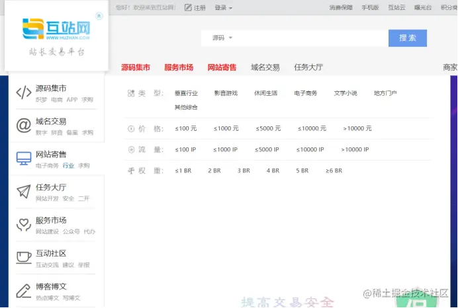
Task: Click 热点博文 under sidebar 博客博文
Action: [x=47, y=298]
